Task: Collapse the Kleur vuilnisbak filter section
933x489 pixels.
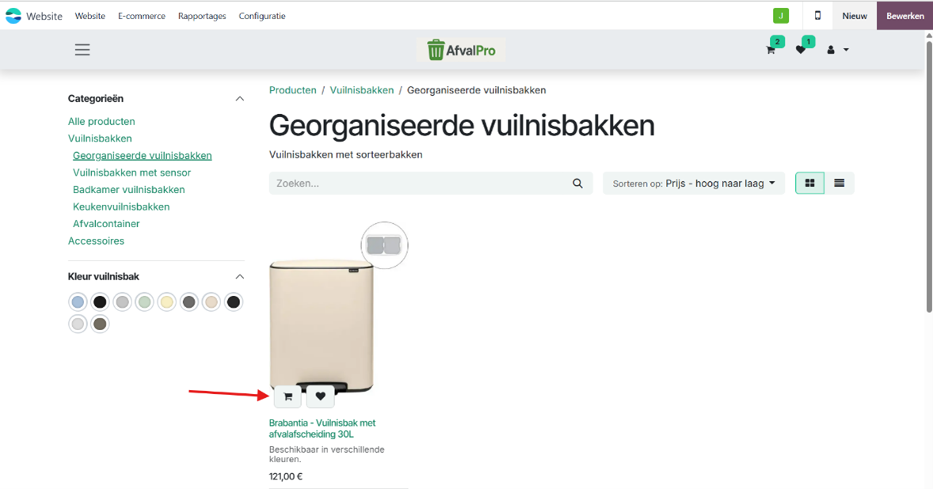Action: pyautogui.click(x=240, y=277)
